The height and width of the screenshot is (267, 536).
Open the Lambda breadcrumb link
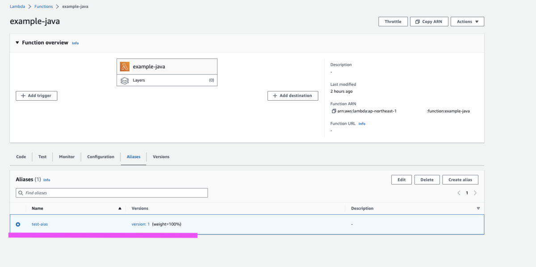tap(17, 7)
